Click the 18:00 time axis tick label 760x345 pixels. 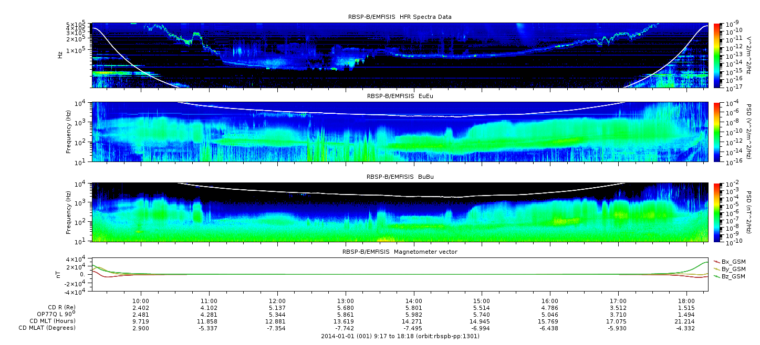coord(686,301)
